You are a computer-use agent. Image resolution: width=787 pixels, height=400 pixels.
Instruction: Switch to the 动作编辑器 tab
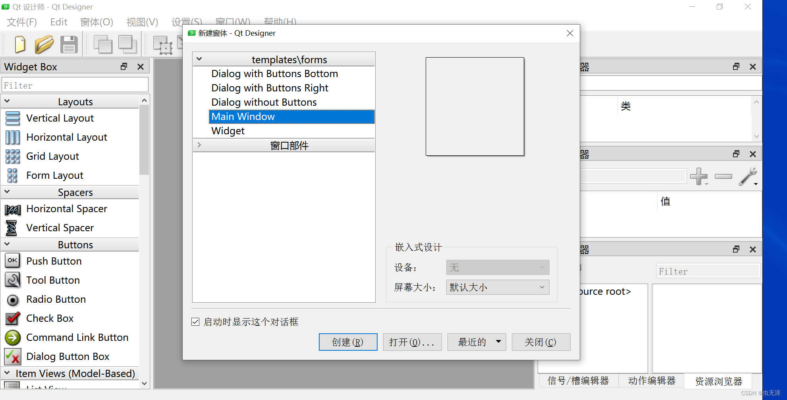click(x=651, y=381)
